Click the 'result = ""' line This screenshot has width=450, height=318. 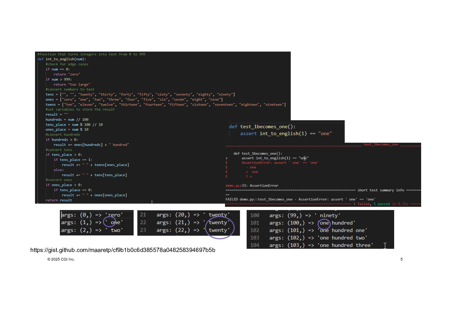[x=57, y=115]
